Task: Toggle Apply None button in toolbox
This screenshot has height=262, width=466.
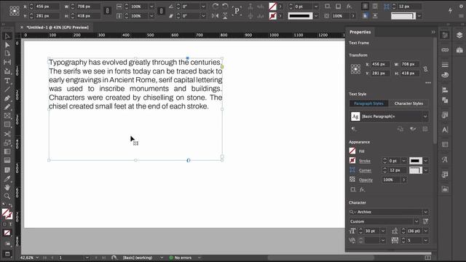Action: click(7, 233)
